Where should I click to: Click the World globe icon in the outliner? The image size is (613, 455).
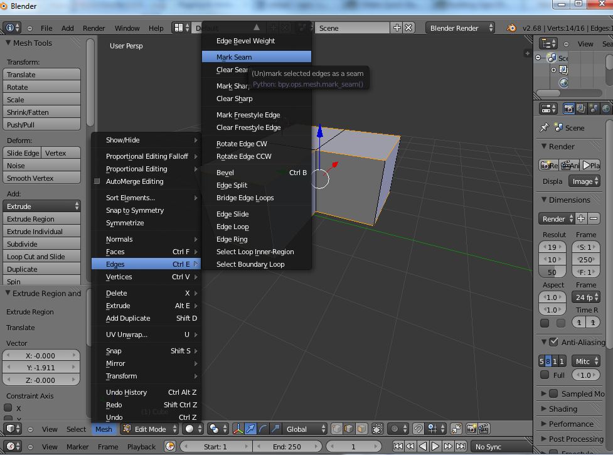[x=563, y=83]
